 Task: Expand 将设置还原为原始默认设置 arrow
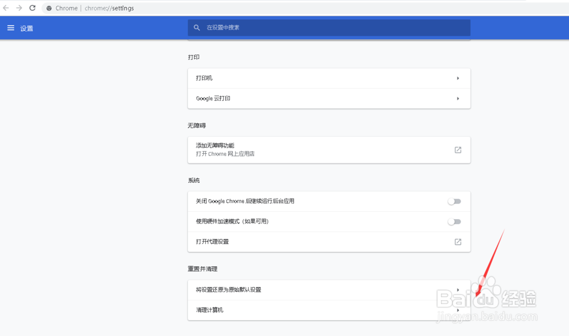[458, 289]
